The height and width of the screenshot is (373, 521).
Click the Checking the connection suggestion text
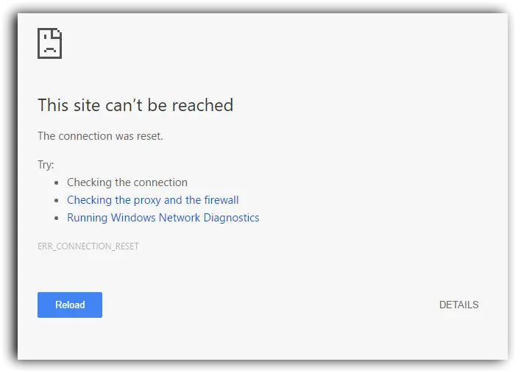click(127, 182)
